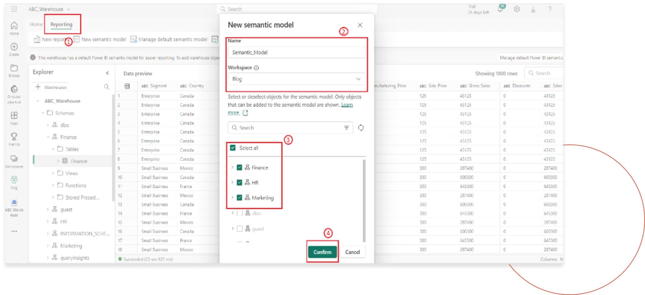Click Manage default semantic model
Viewport: 645px width, 295px height.
tap(169, 39)
